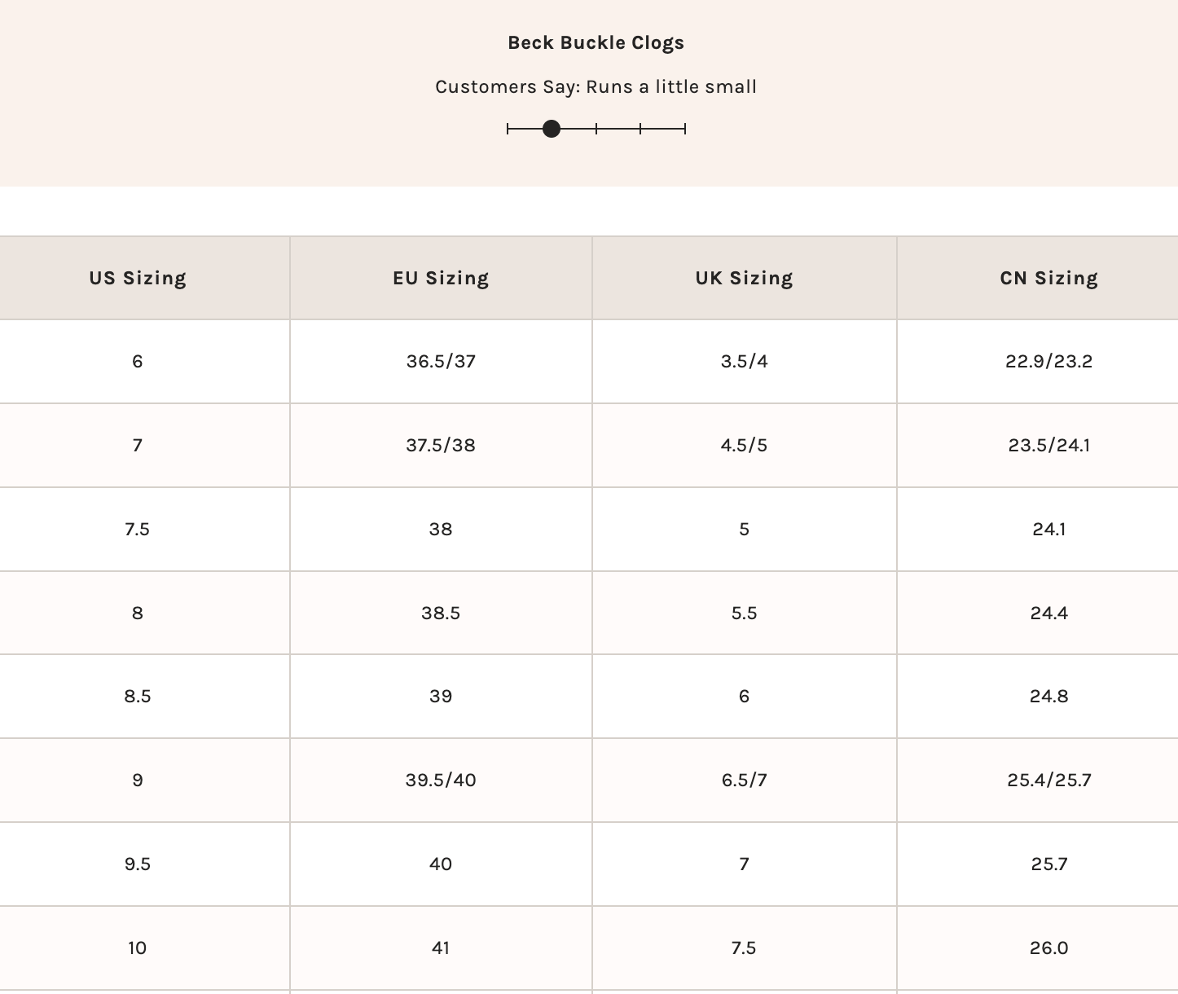This screenshot has width=1178, height=994.
Task: Click US size 6 cell
Action: click(x=138, y=362)
